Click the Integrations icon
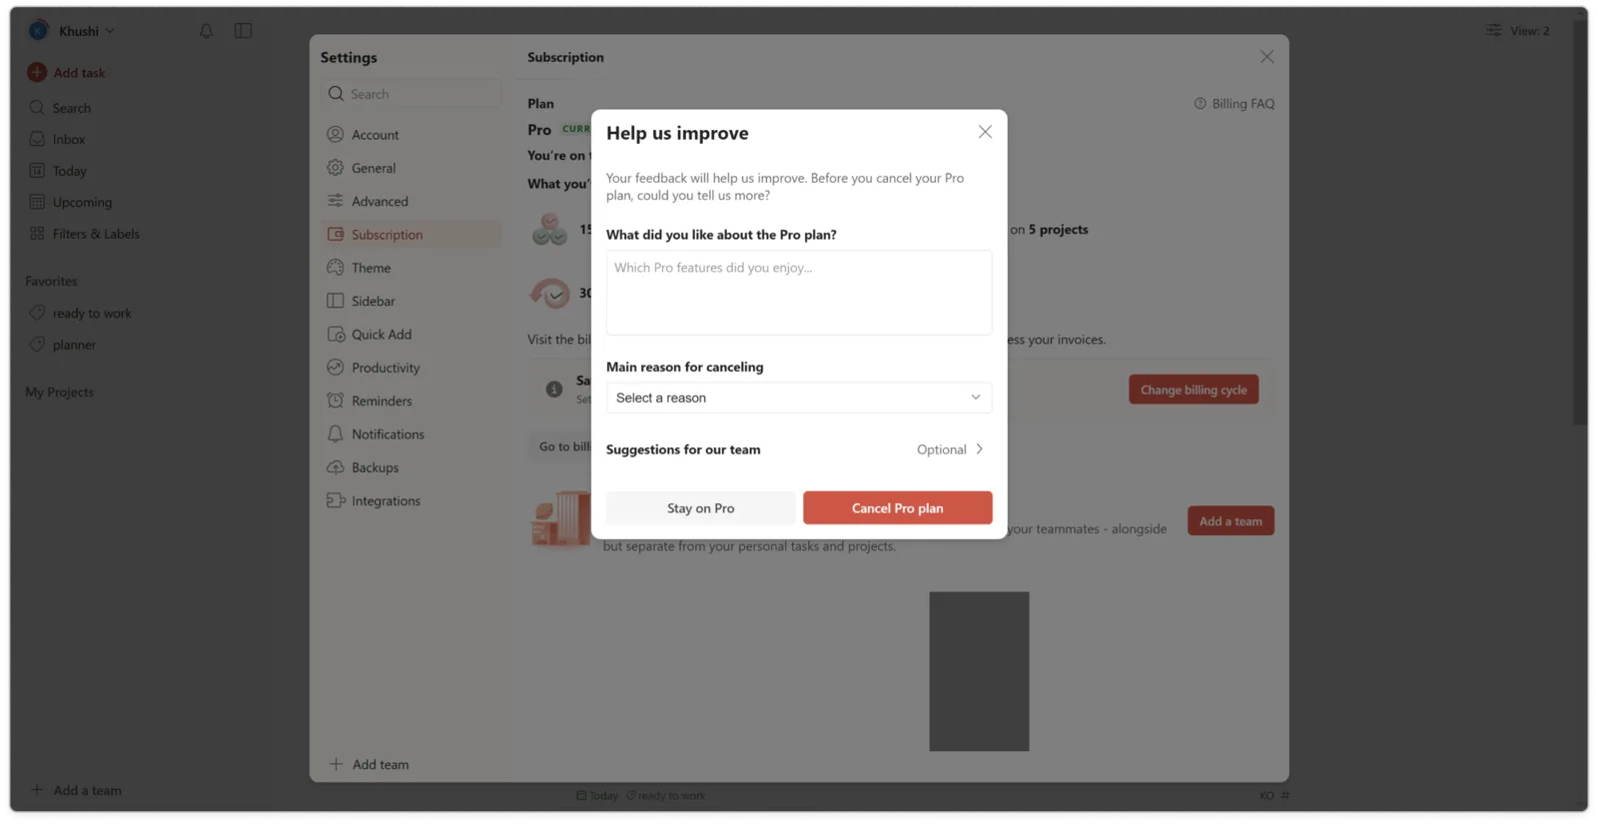 point(336,500)
